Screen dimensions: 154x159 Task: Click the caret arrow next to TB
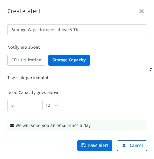56,105
